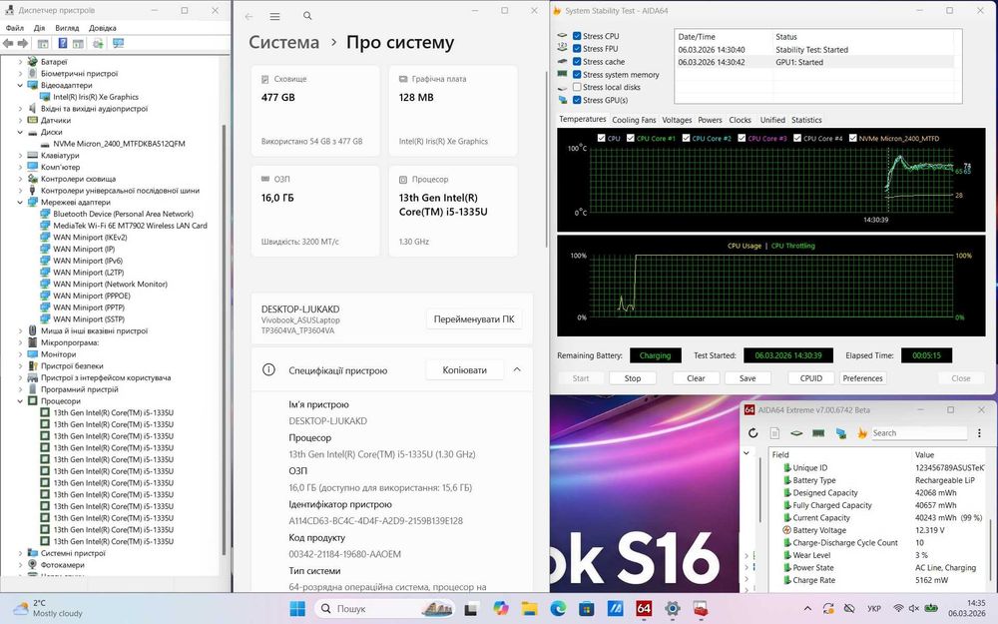Screen dimensions: 998x624
Task: Click the forward arrow in Device Manager toolbar
Action: 23,43
